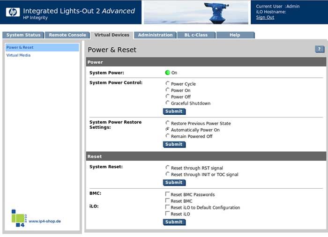Enable Reset BMC Passwords checkbox
The height and width of the screenshot is (237, 328).
167,194
